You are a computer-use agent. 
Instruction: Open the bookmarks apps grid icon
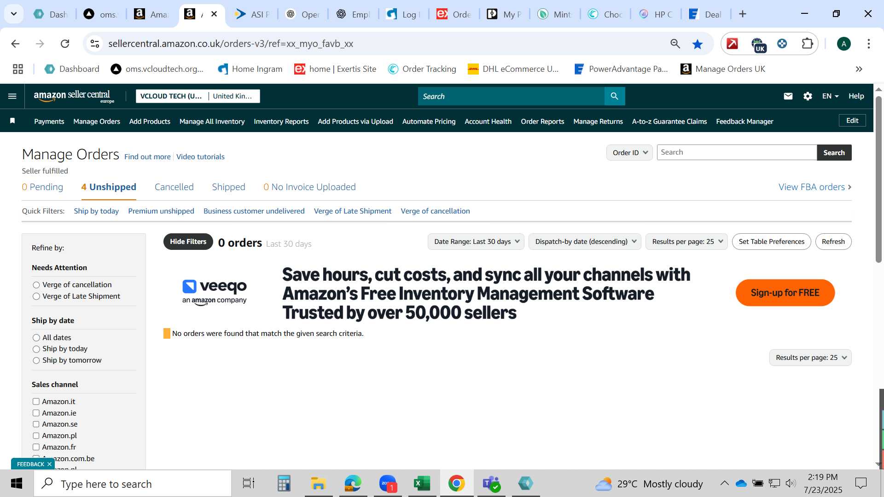pos(18,69)
